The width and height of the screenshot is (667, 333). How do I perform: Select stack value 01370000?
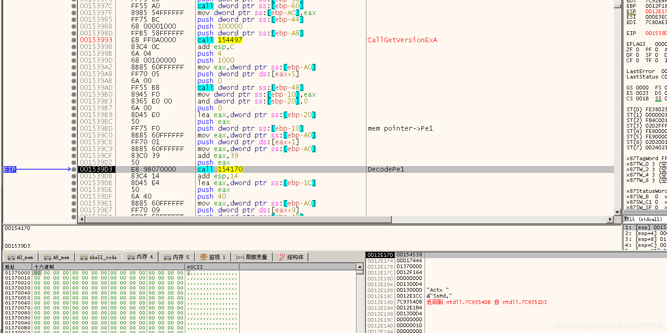coord(409,267)
